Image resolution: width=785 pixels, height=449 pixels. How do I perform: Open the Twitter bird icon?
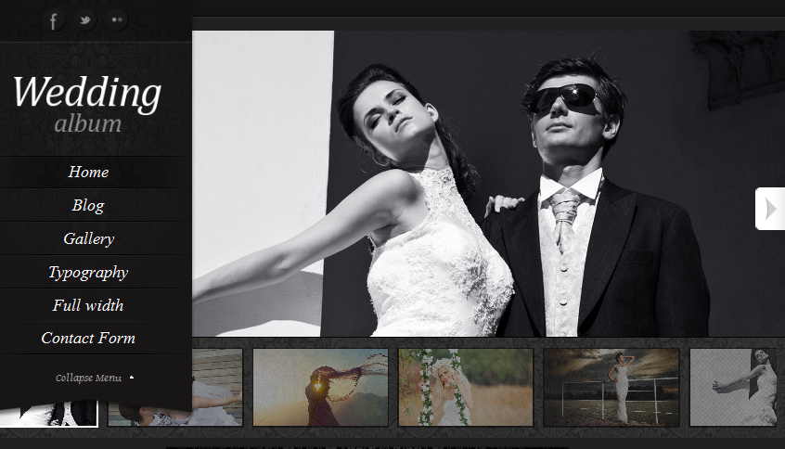pos(85,20)
